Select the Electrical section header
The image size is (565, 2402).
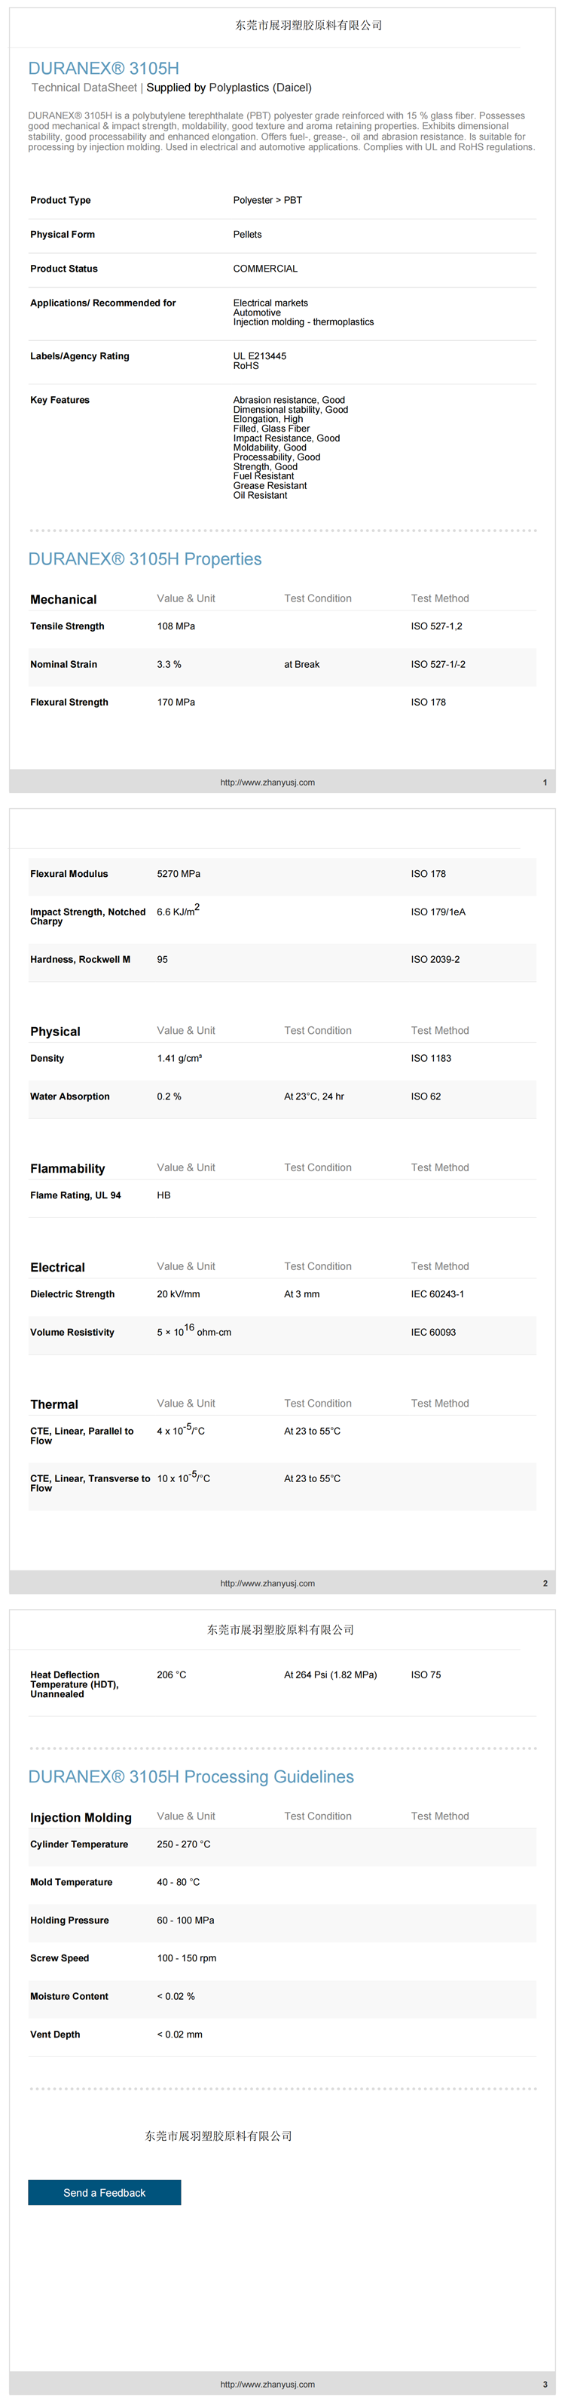click(x=56, y=1267)
